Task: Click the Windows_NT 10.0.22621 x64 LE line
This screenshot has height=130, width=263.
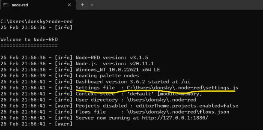Action: click(x=118, y=70)
